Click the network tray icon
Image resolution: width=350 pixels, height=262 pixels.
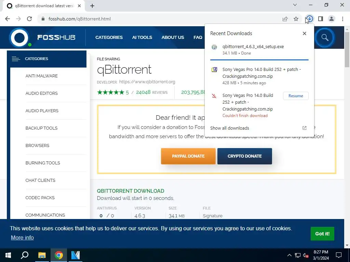click(x=298, y=255)
